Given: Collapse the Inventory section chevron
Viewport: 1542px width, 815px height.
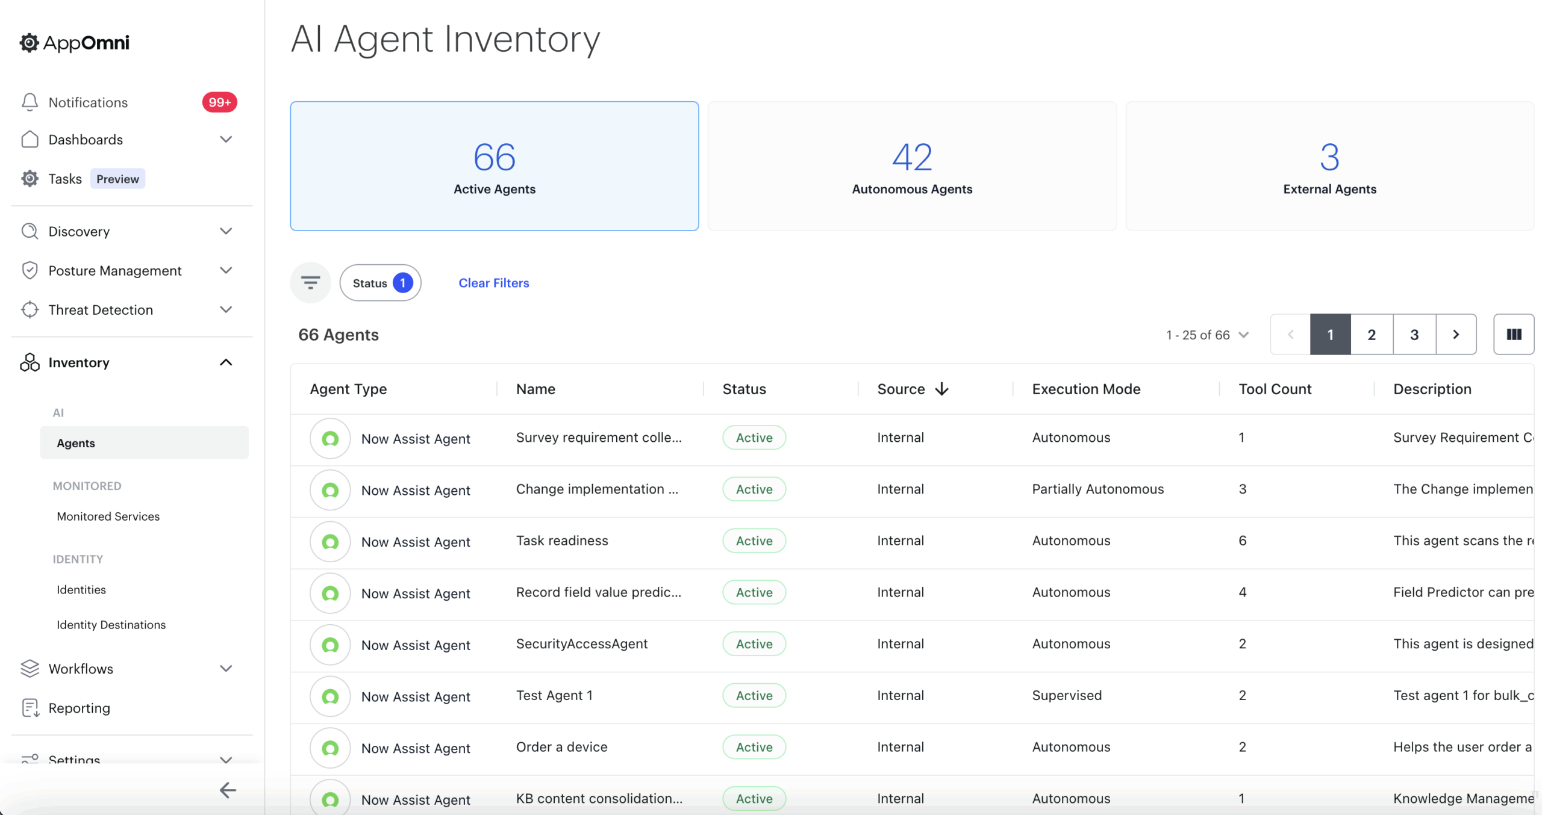Looking at the screenshot, I should coord(225,362).
